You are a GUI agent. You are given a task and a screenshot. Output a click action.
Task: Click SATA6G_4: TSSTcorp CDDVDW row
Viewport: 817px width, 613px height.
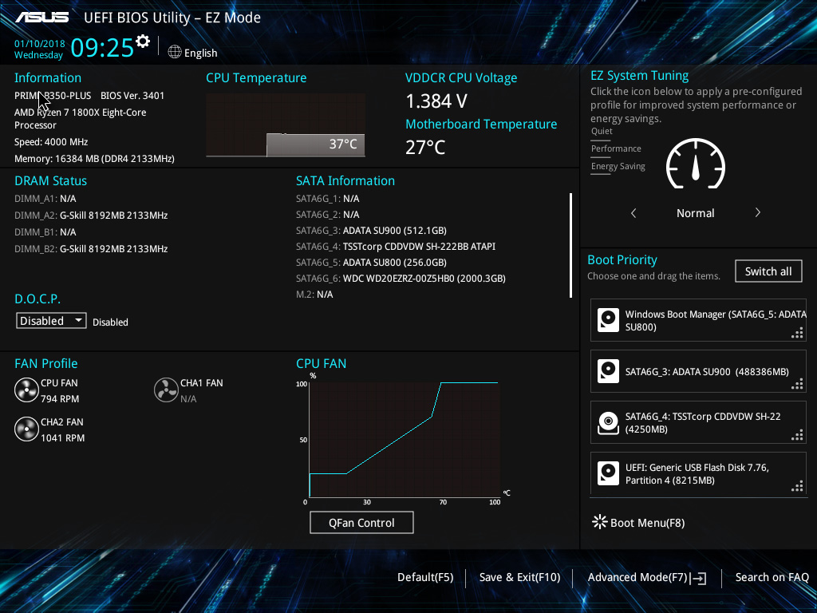click(396, 246)
